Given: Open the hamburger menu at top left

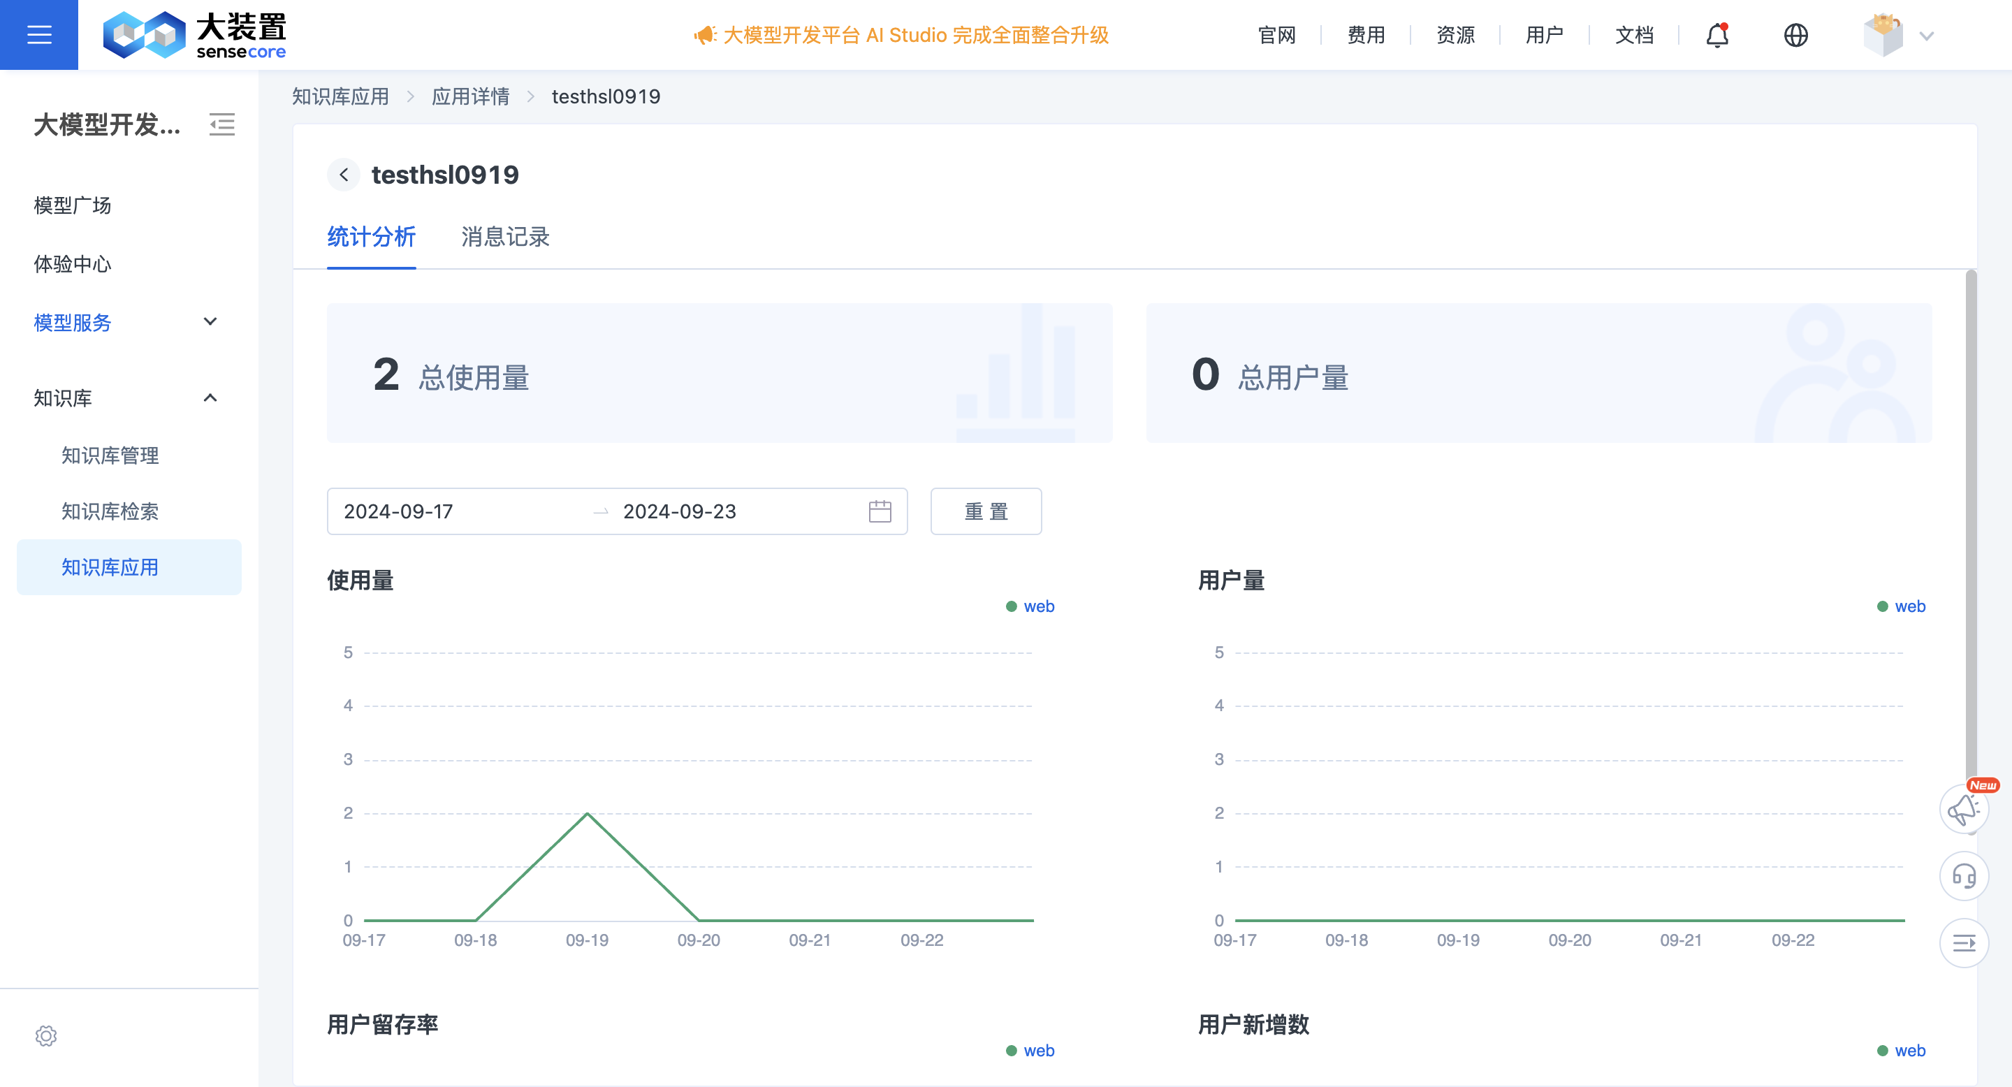Looking at the screenshot, I should pyautogui.click(x=38, y=34).
